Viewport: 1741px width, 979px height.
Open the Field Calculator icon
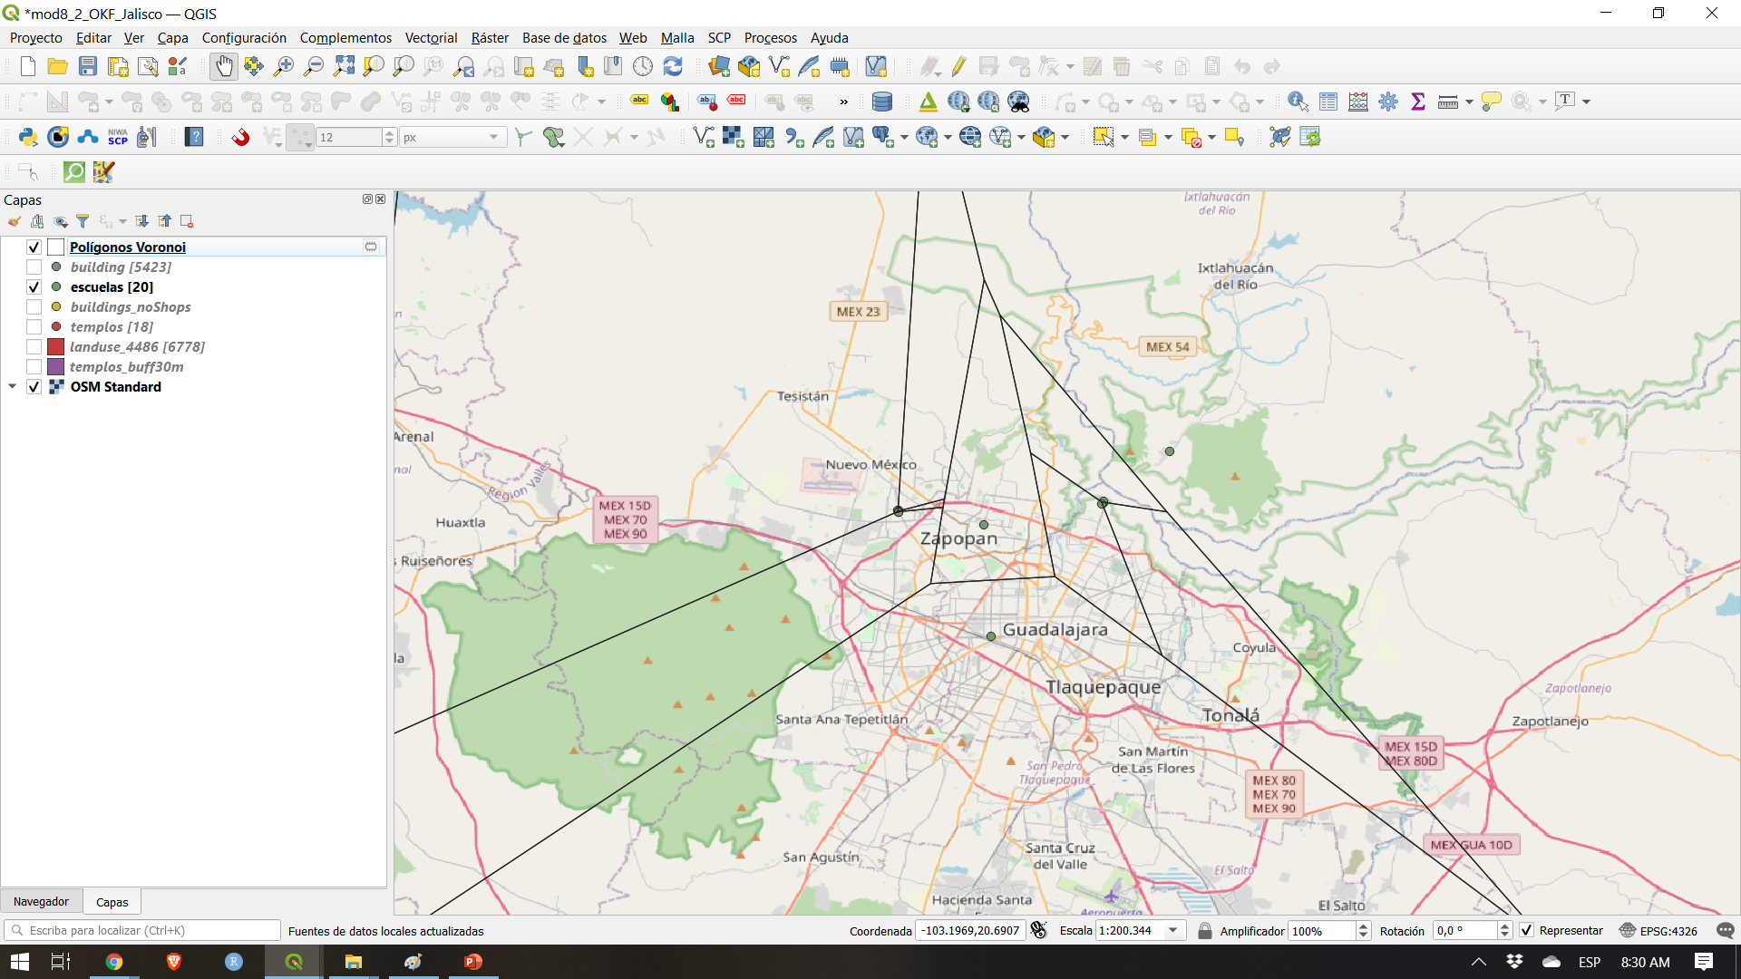coord(1358,102)
